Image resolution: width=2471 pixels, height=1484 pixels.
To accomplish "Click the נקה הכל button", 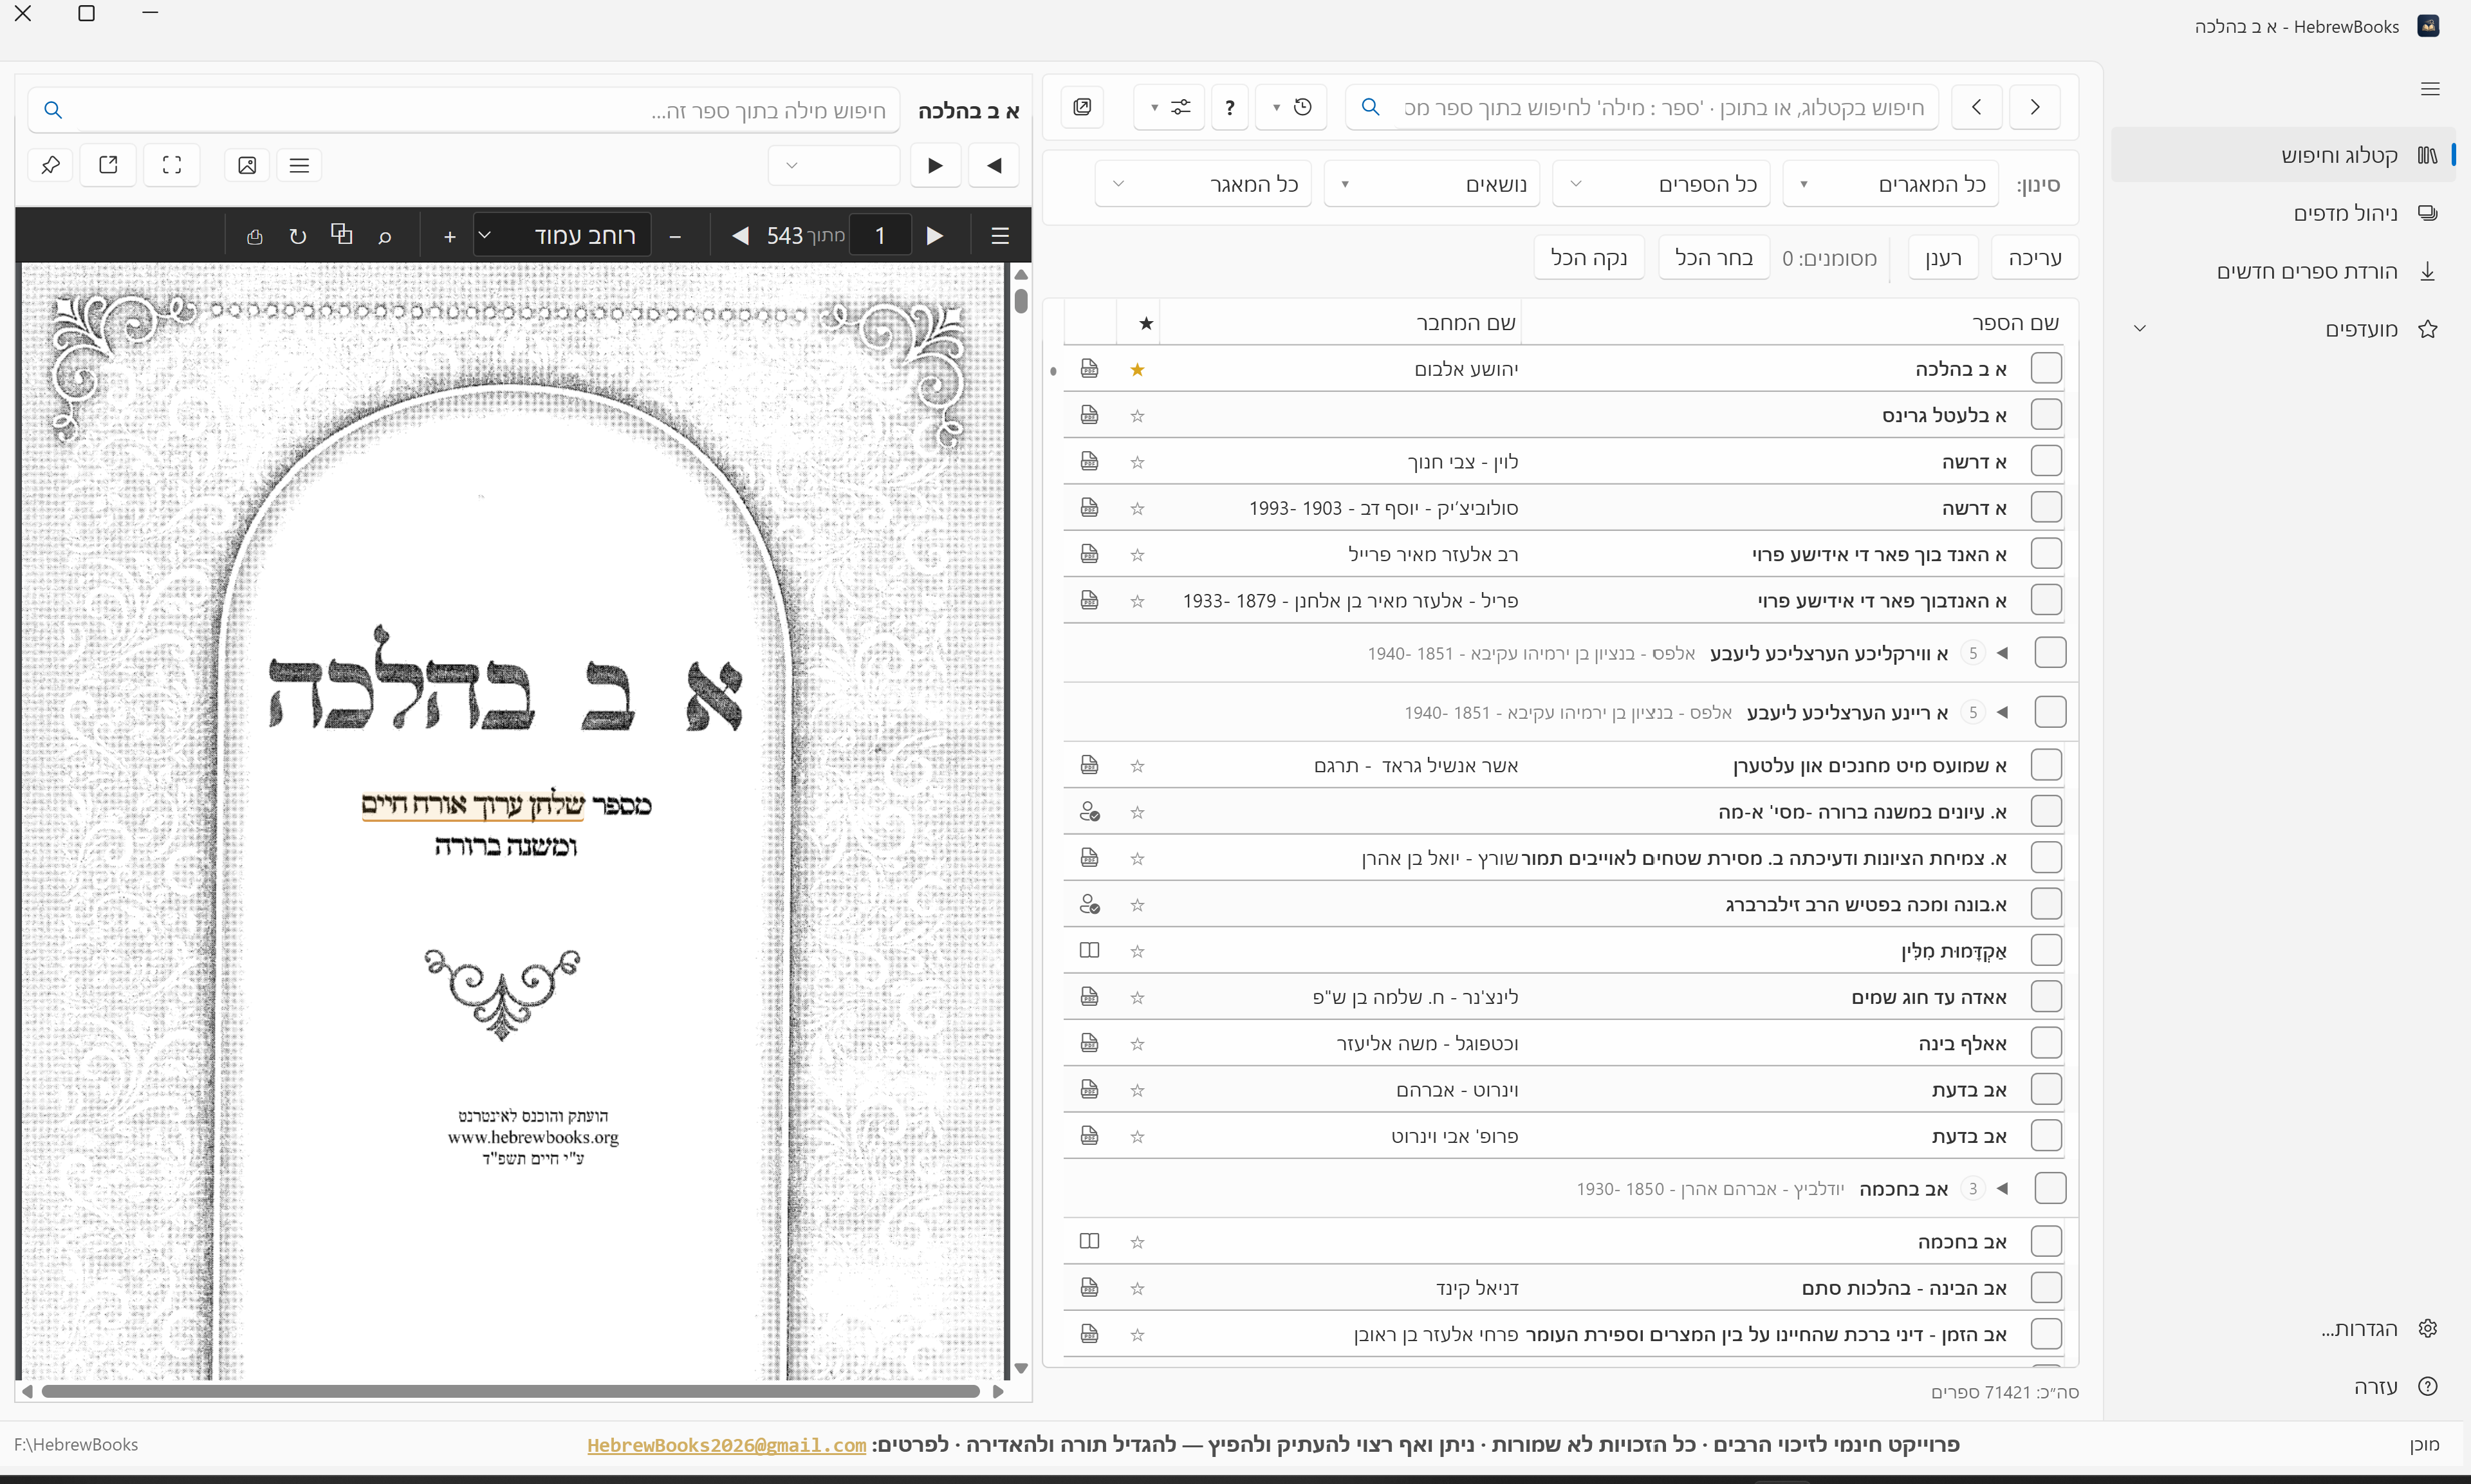I will (x=1588, y=258).
